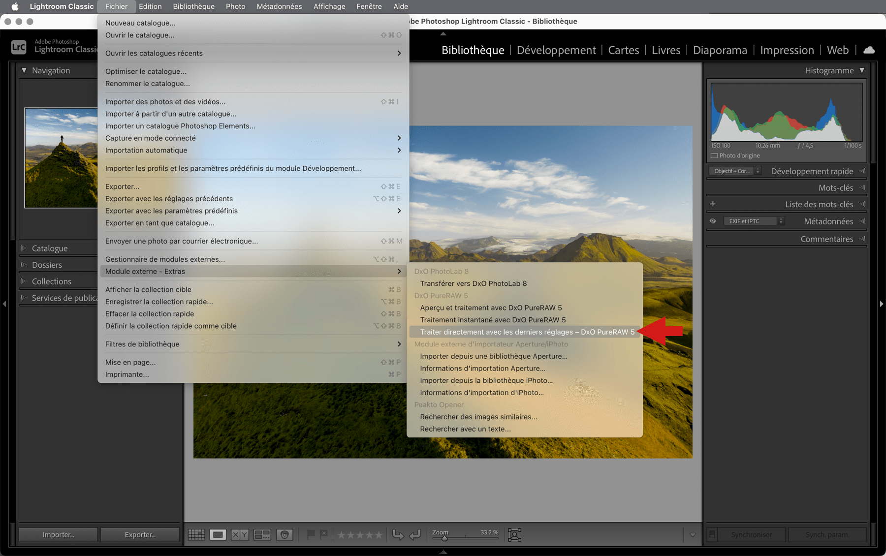Switch to Développement module

pos(556,50)
